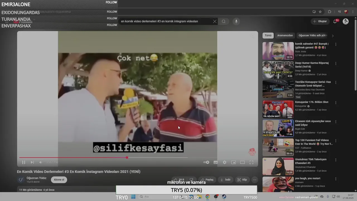Open Unutulmaz Türk Televizyon Efsaneleri #5 title

click(311, 161)
